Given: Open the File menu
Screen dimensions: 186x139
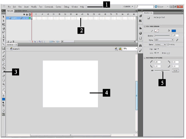Looking at the screenshot, I should (x=9, y=7).
